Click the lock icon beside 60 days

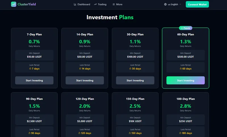click(x=181, y=68)
